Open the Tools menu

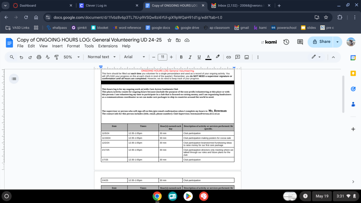coord(89,46)
